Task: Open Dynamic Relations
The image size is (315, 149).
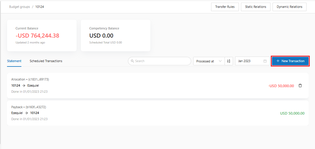Action: click(x=289, y=7)
